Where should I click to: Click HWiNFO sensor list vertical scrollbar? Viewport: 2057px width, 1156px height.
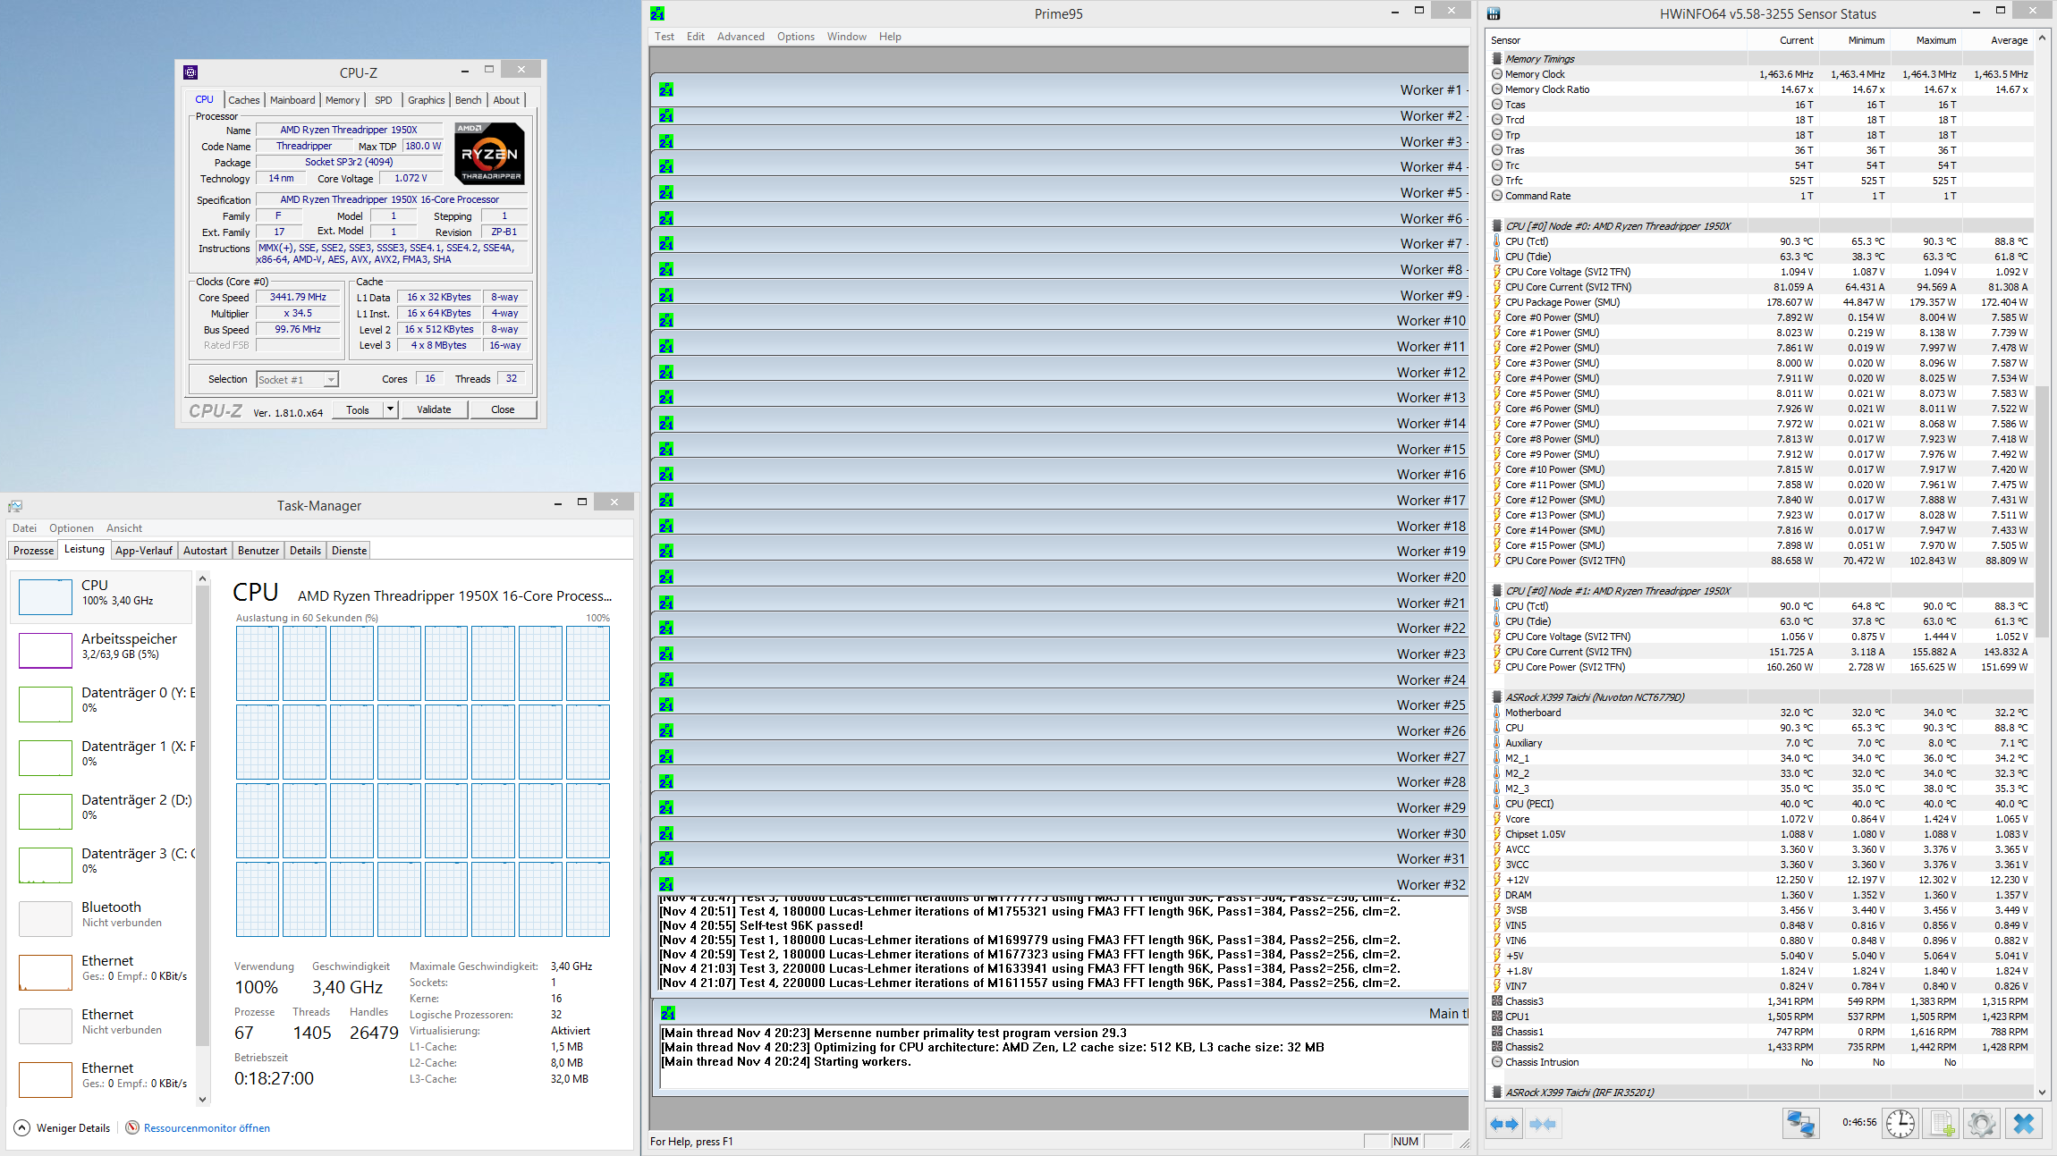tap(2042, 510)
